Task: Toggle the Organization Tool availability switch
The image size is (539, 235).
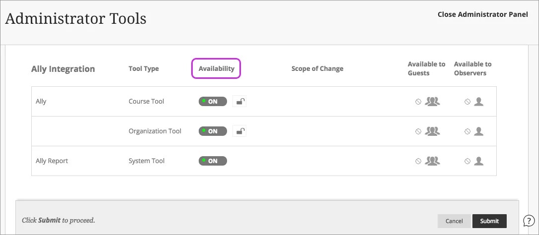Action: click(x=213, y=131)
